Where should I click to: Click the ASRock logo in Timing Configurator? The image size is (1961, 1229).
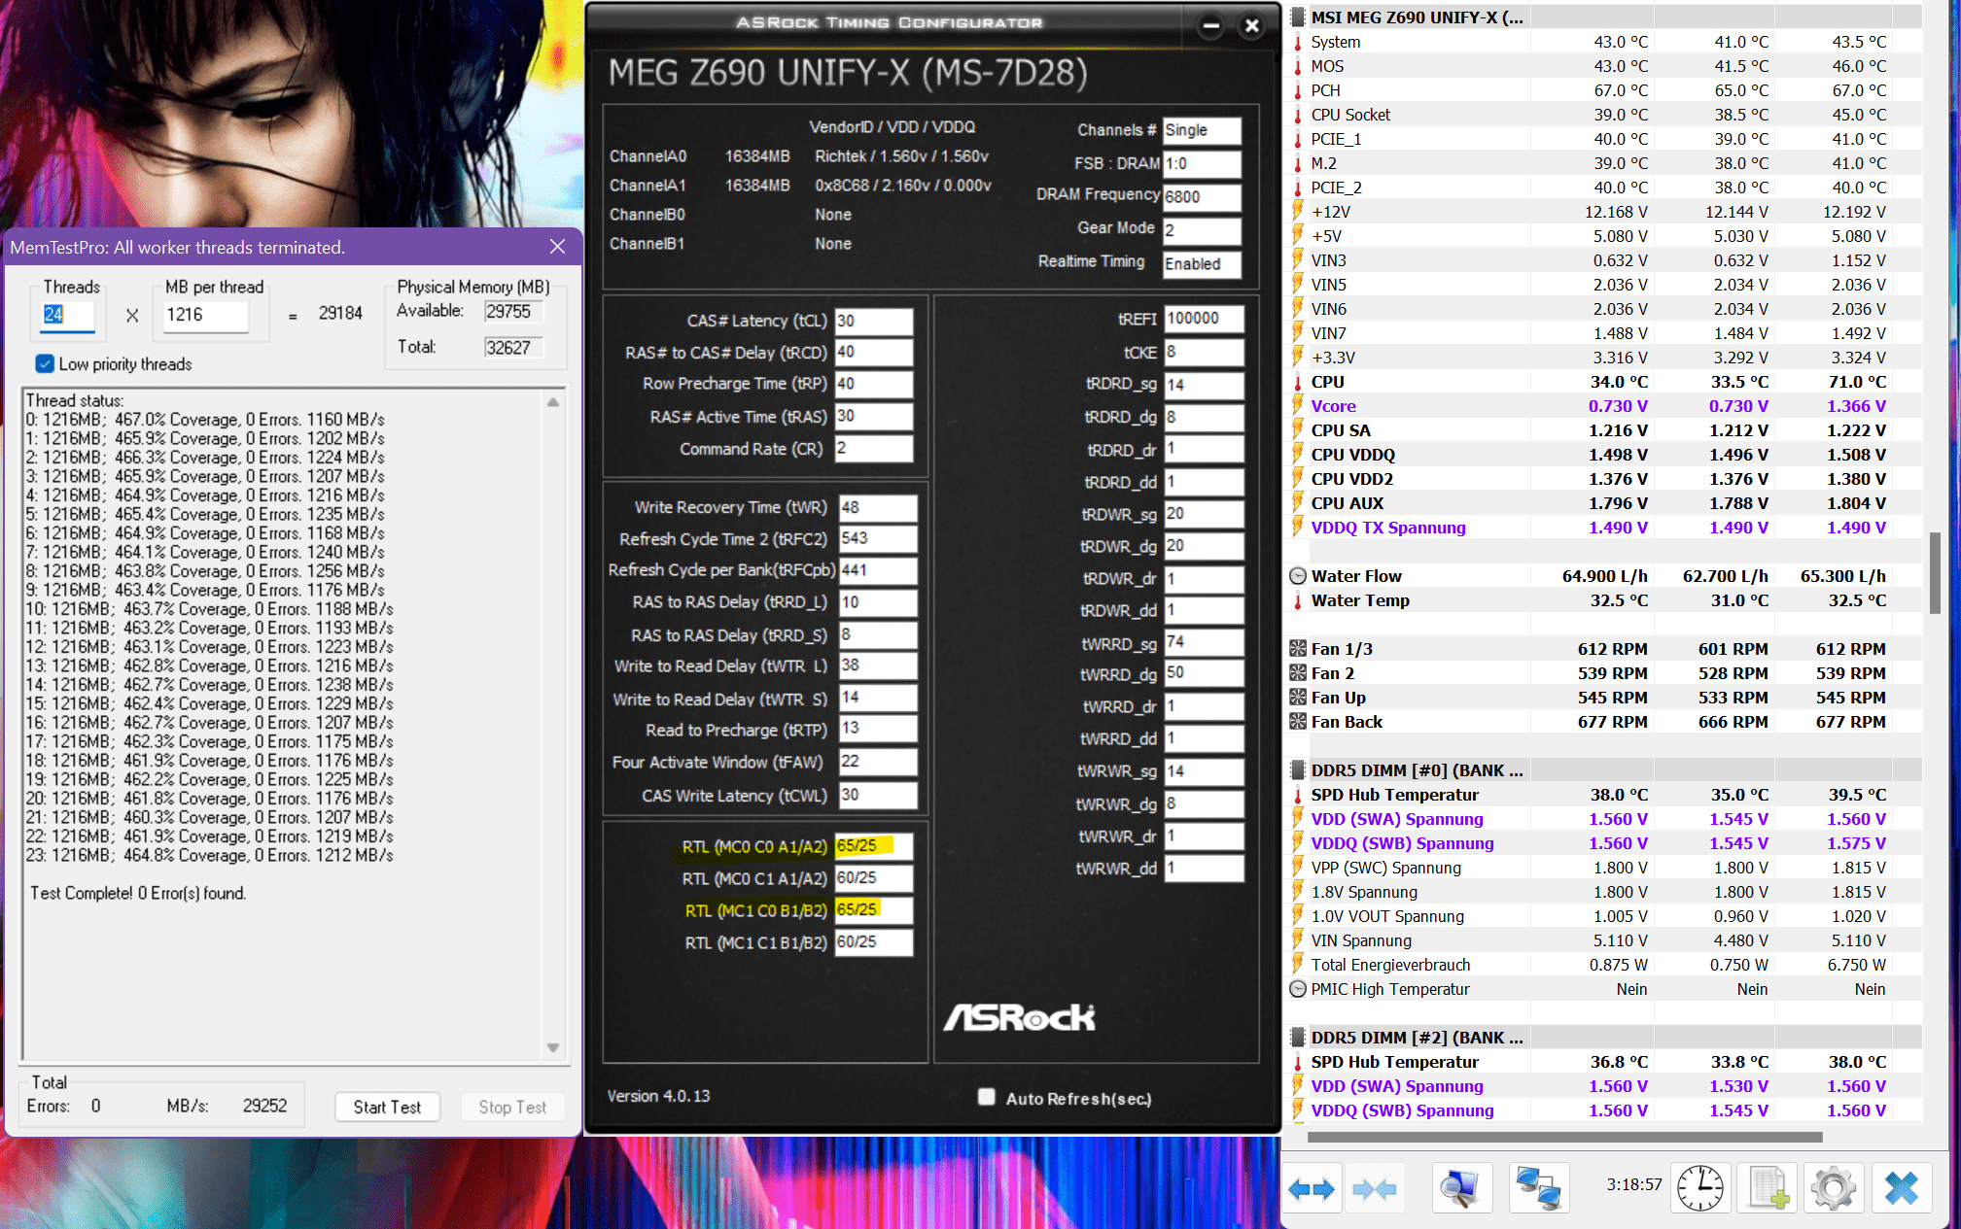click(1019, 1017)
